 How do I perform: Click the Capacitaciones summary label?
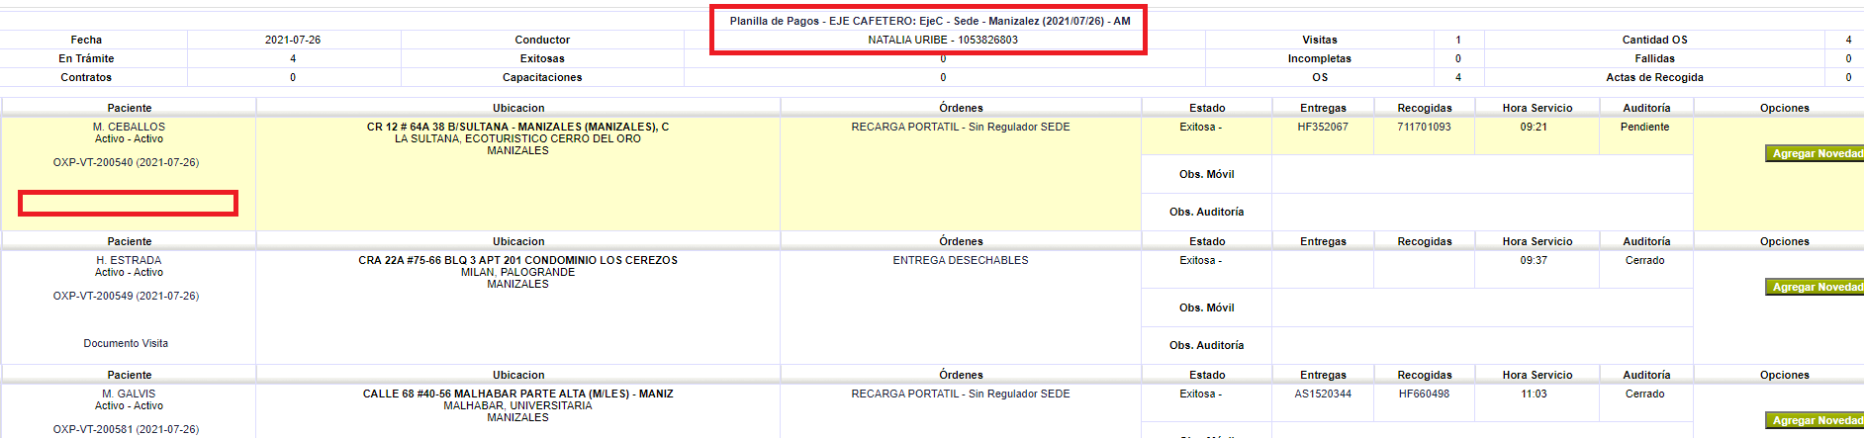tap(542, 77)
